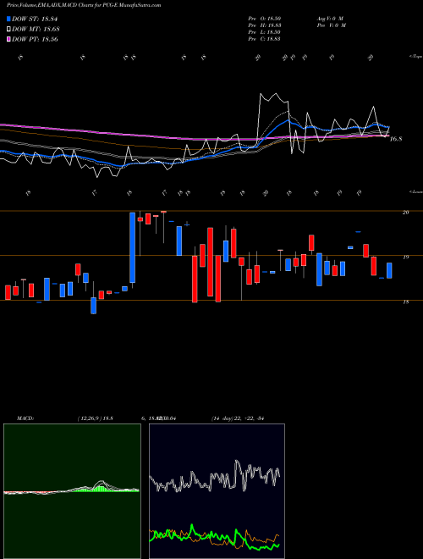Open the ADX indicator panel

(217, 491)
